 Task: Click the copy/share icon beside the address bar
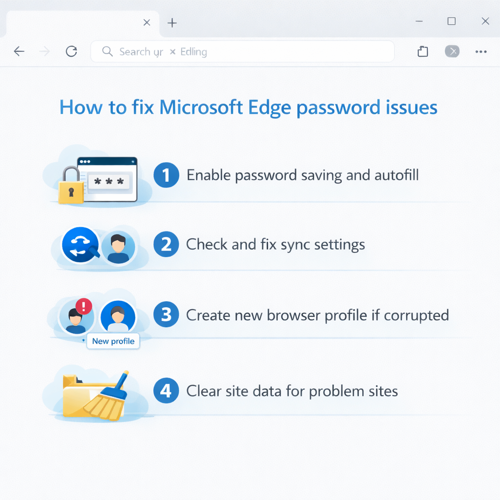[423, 52]
